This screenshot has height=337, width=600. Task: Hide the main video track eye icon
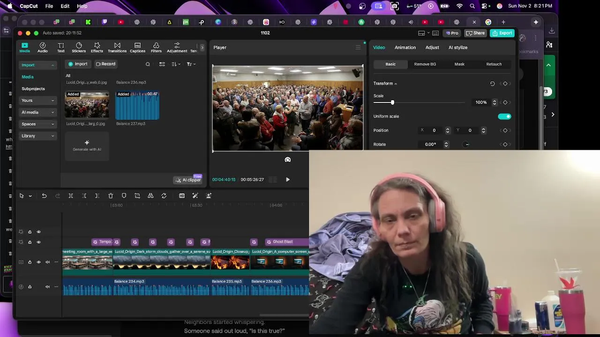(x=38, y=262)
